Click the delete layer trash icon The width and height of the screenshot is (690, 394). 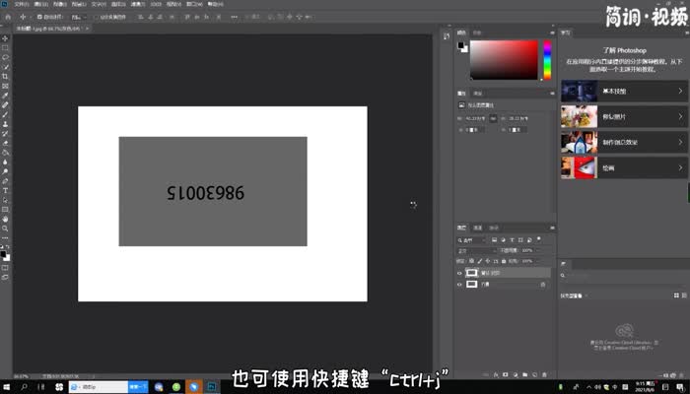click(x=544, y=375)
